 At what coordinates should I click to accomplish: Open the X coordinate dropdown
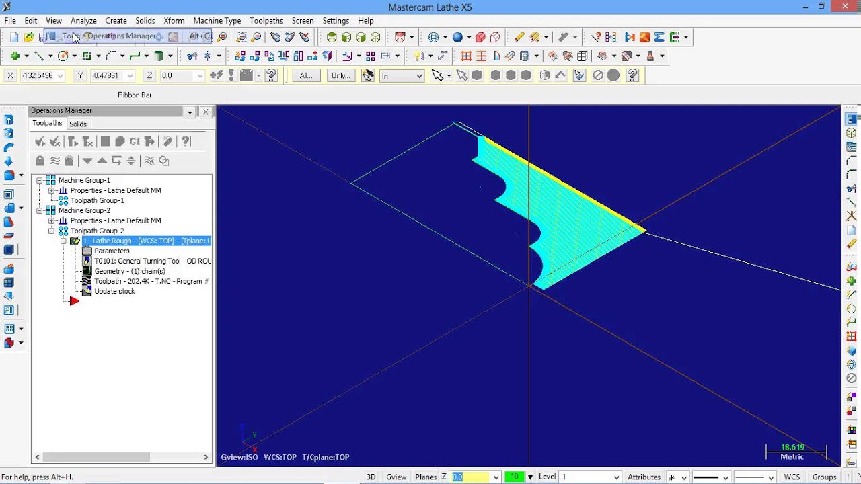point(60,76)
